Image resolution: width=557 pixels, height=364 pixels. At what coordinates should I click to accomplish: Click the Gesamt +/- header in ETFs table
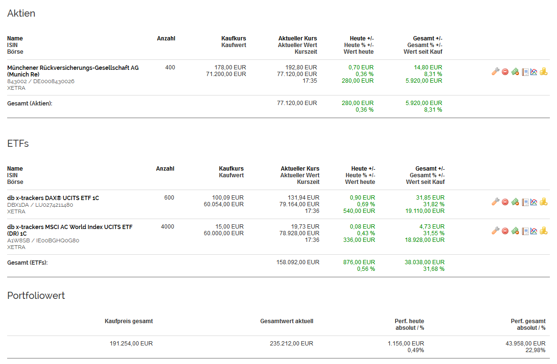430,169
